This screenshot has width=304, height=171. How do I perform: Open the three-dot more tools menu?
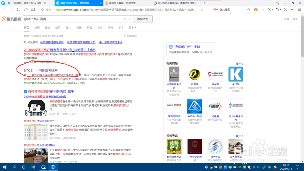[x=292, y=9]
